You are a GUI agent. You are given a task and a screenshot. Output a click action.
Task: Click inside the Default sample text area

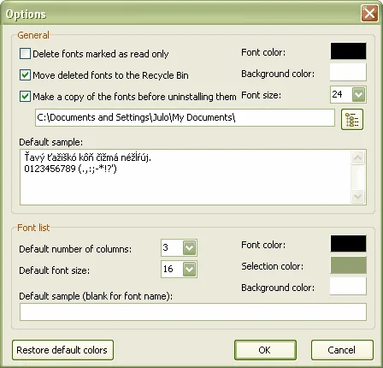click(186, 177)
